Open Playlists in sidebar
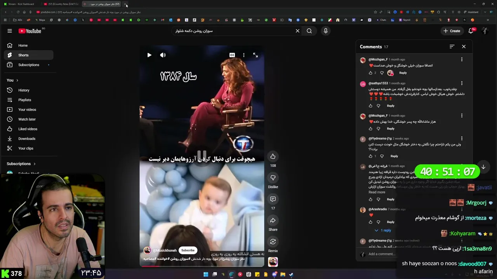 click(28, 100)
